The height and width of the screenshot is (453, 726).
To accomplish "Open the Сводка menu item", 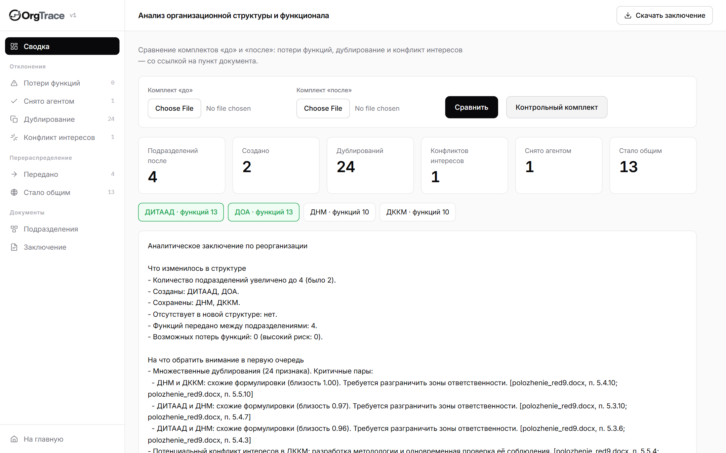I will click(62, 46).
